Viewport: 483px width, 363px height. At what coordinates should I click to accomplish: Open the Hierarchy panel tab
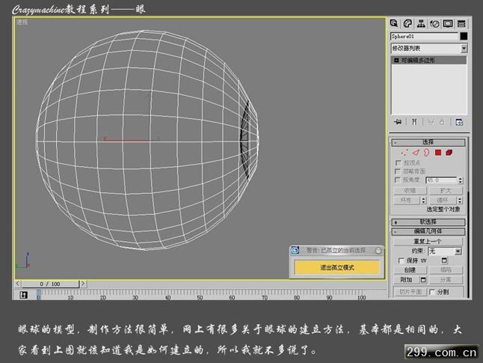pyautogui.click(x=421, y=23)
